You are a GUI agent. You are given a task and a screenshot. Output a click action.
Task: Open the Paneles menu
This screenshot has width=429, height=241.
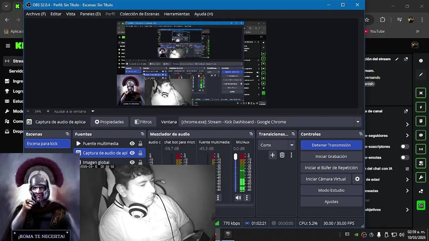point(90,14)
